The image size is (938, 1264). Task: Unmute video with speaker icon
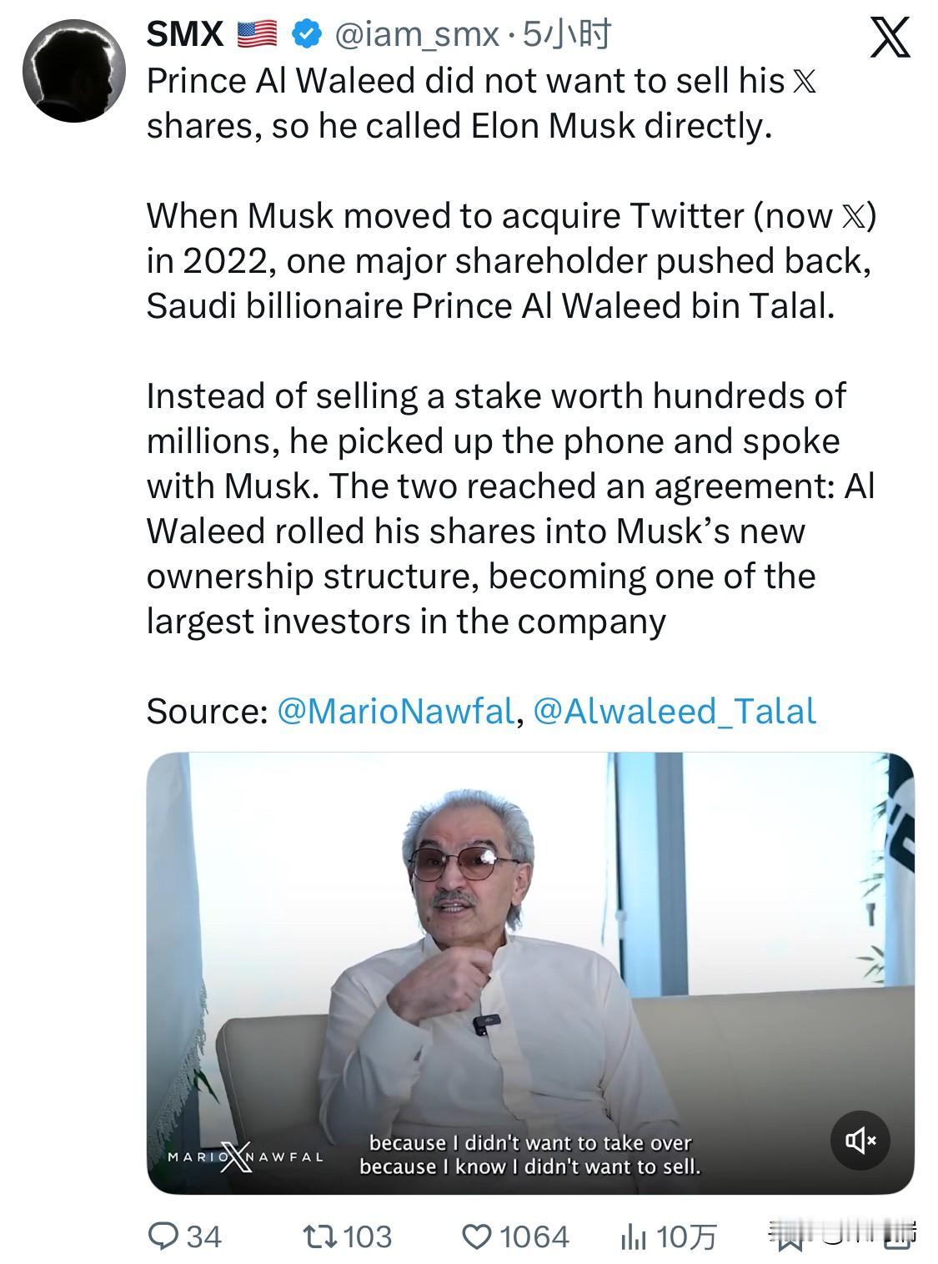(x=860, y=1139)
